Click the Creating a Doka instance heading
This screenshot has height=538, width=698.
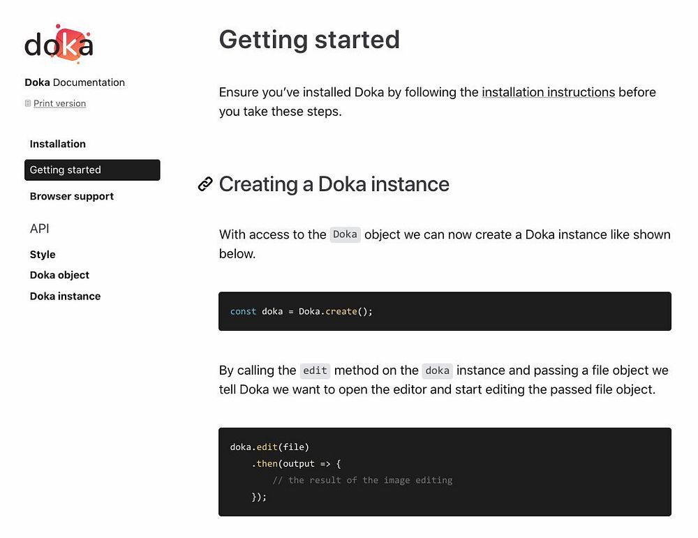[x=334, y=184]
